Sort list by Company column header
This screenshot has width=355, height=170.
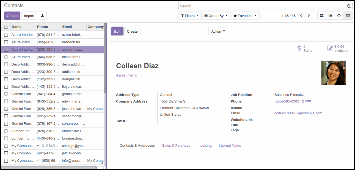[95, 27]
